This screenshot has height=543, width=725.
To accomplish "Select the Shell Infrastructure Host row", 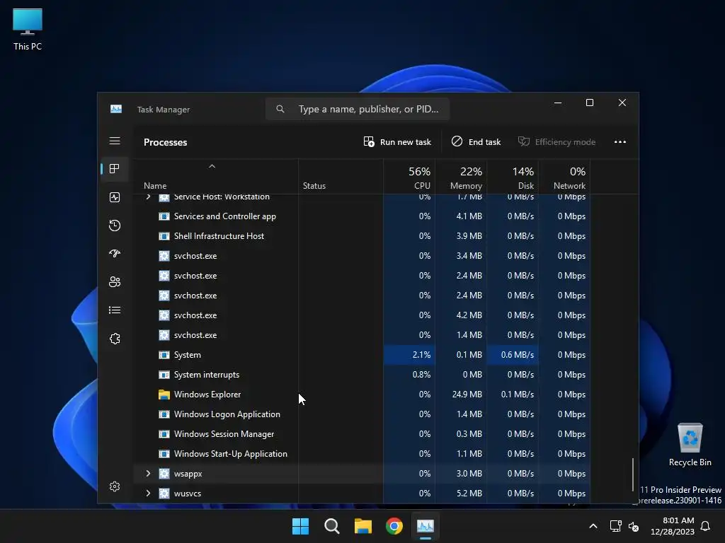I will pos(362,236).
